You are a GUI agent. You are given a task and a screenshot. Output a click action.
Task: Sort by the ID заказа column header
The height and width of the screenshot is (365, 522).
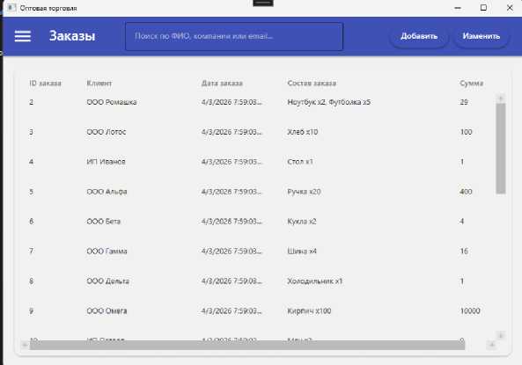pyautogui.click(x=45, y=83)
